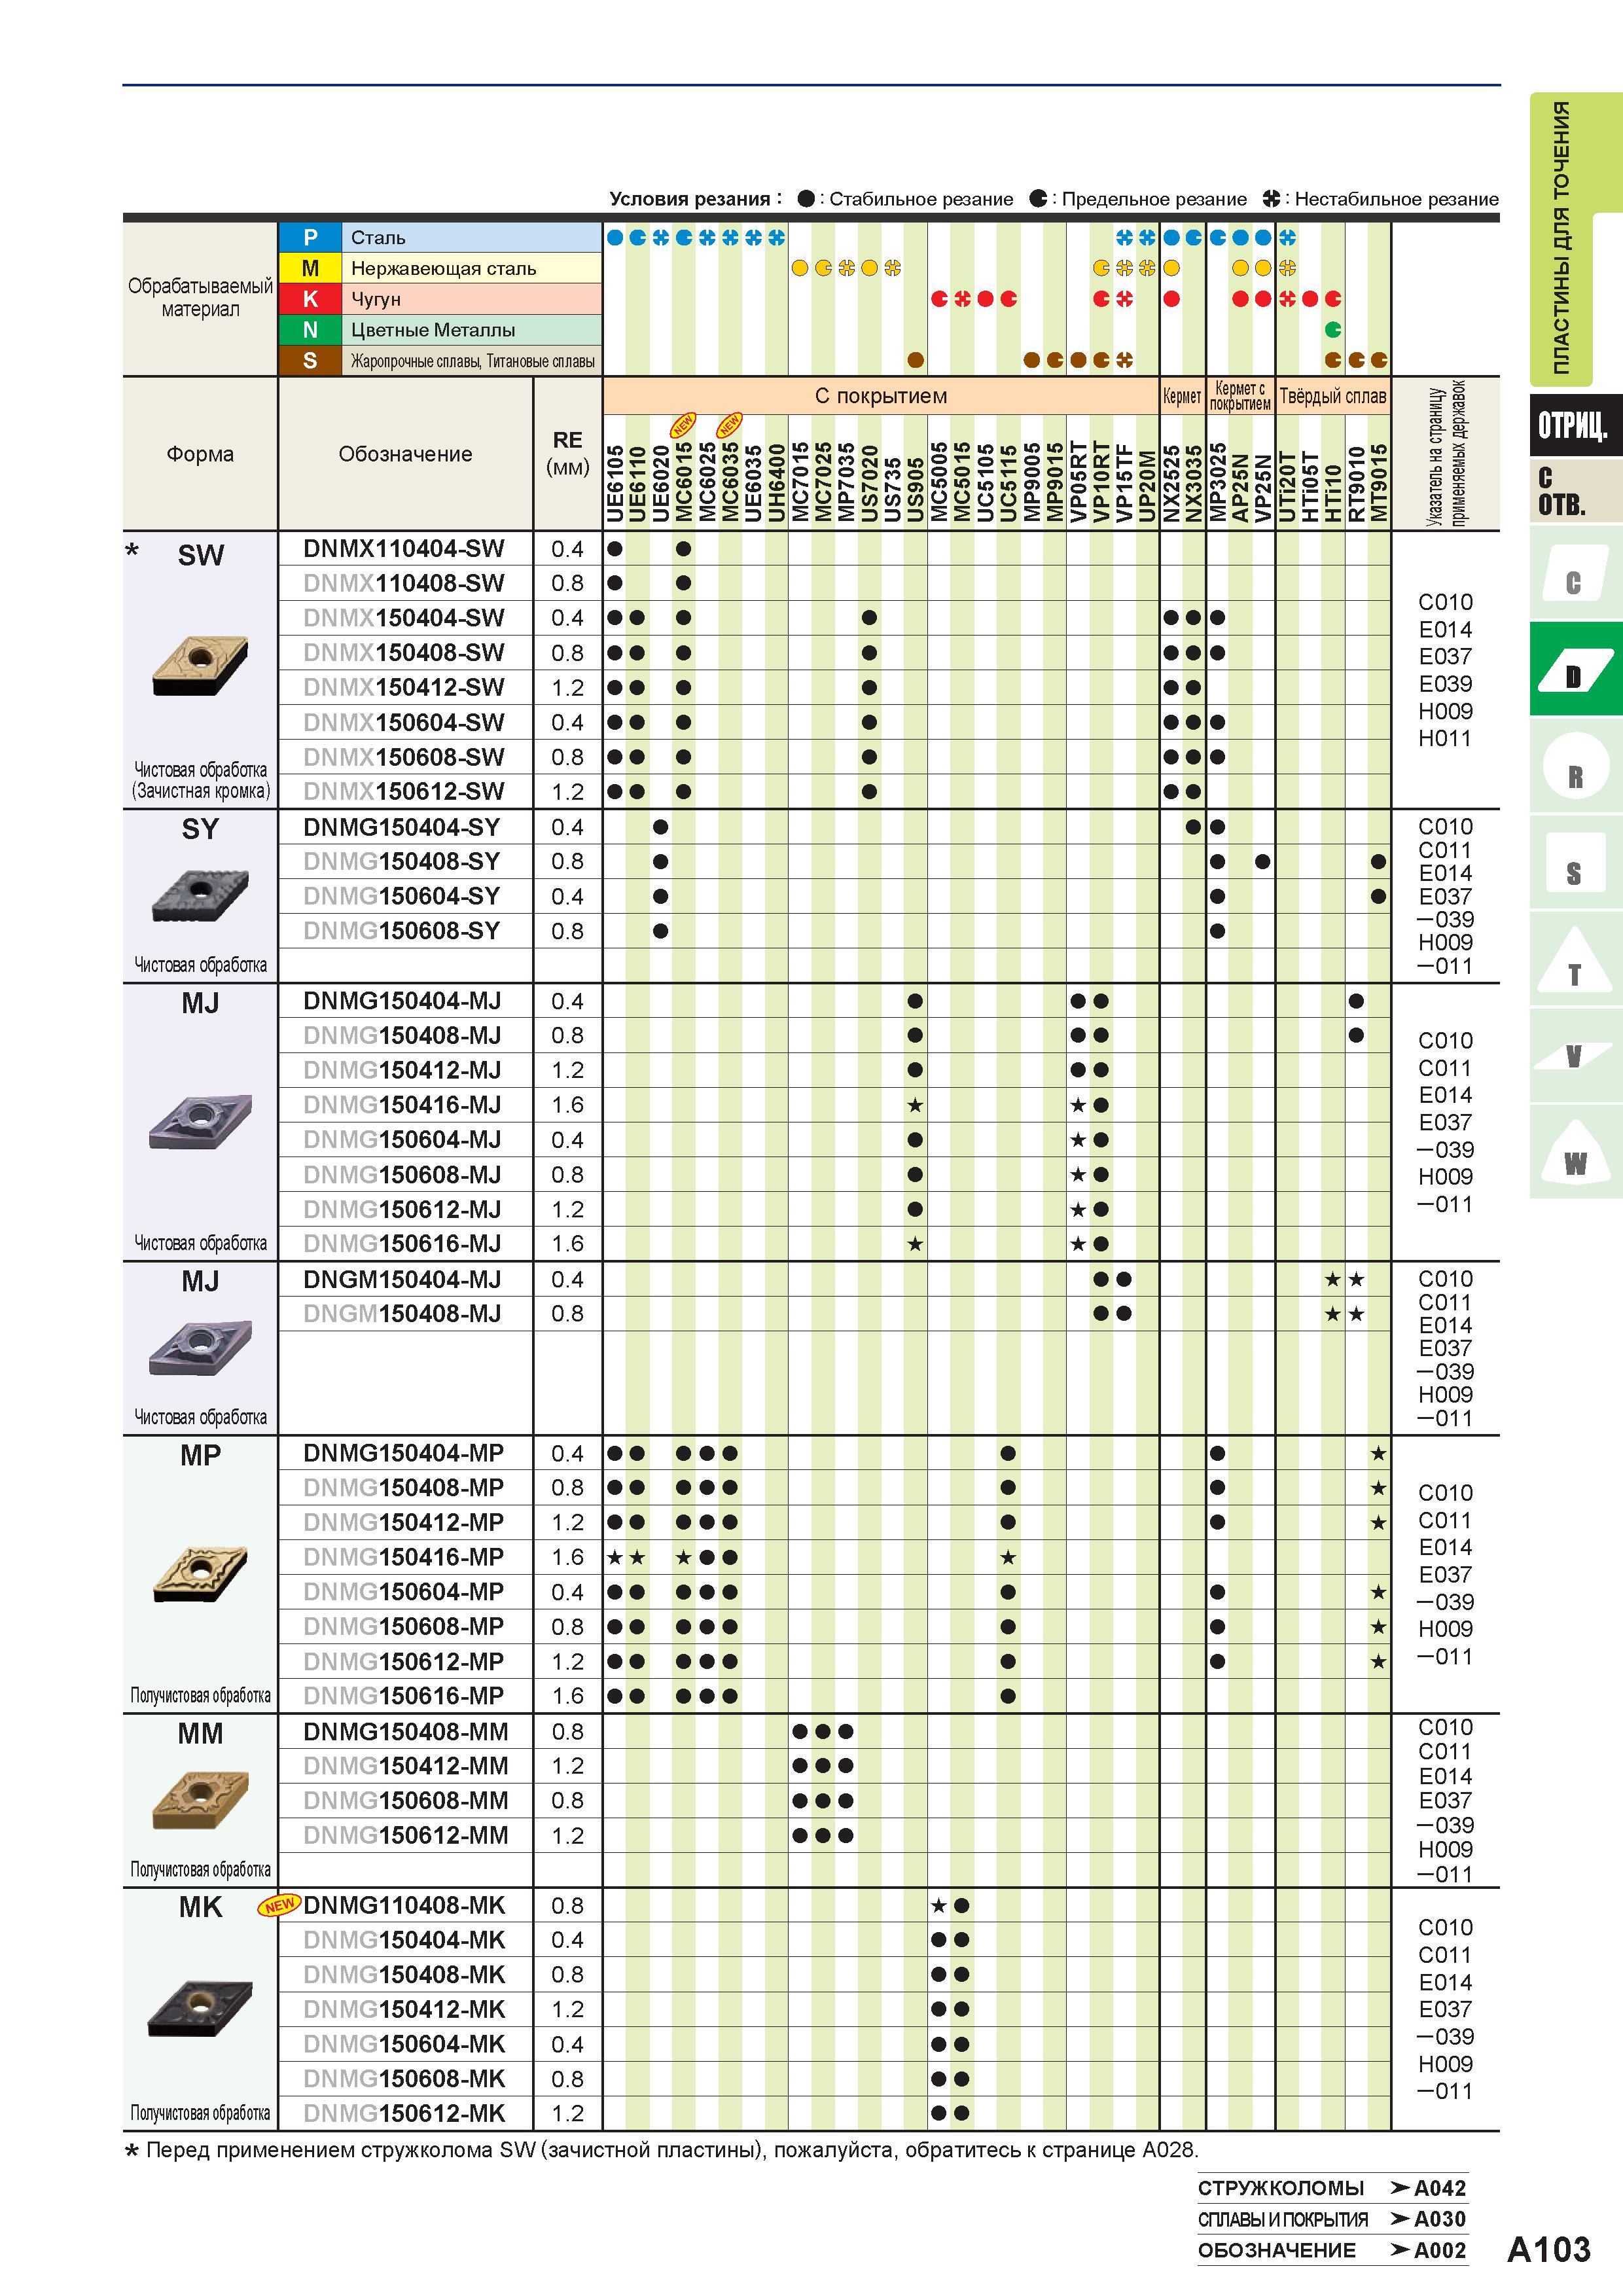The width and height of the screenshot is (1623, 2296).
Task: Click the US905 grade column header
Action: coord(915,489)
